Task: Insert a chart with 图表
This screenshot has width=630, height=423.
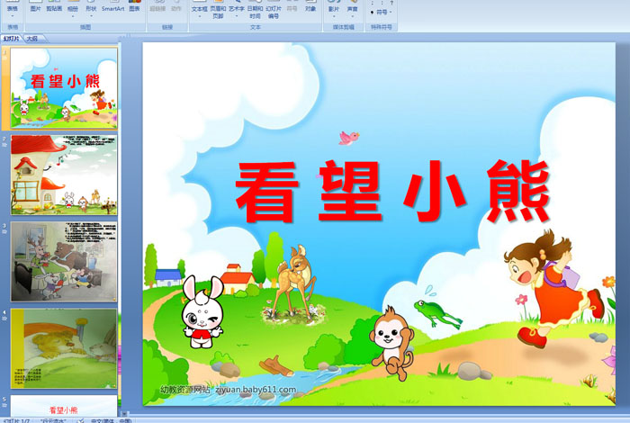Action: click(134, 6)
